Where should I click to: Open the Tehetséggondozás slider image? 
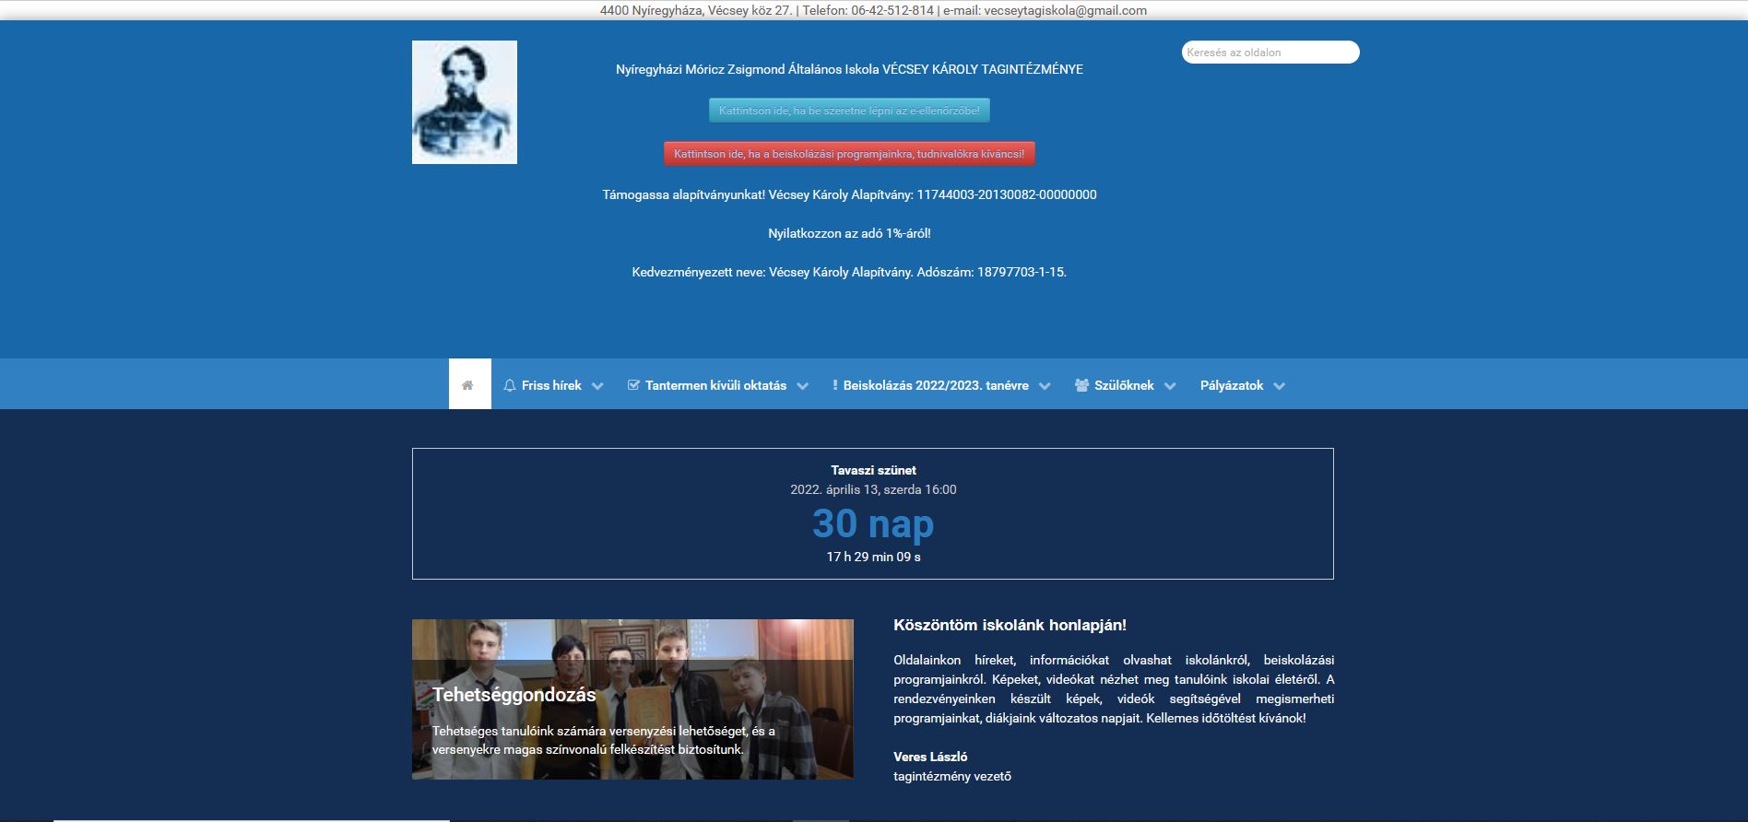[632, 645]
